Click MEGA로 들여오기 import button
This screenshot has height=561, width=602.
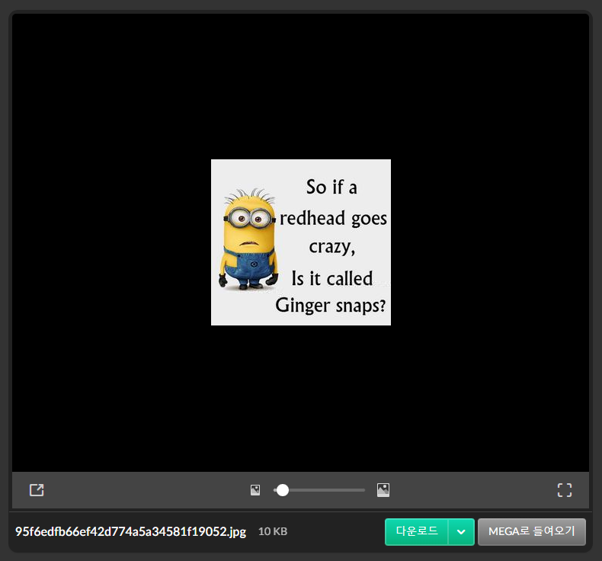(532, 531)
